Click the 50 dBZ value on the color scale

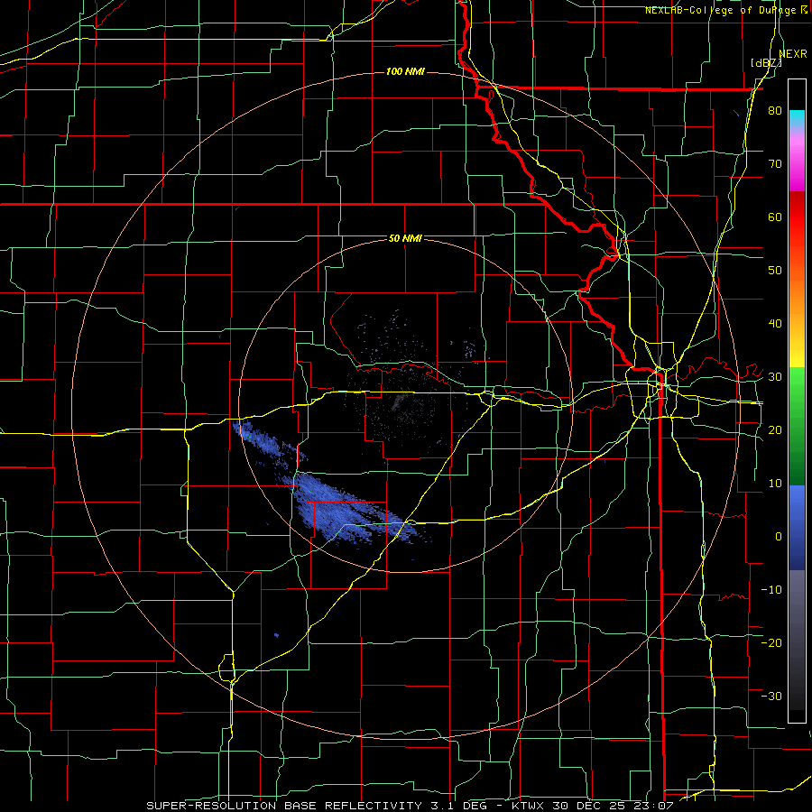click(775, 271)
